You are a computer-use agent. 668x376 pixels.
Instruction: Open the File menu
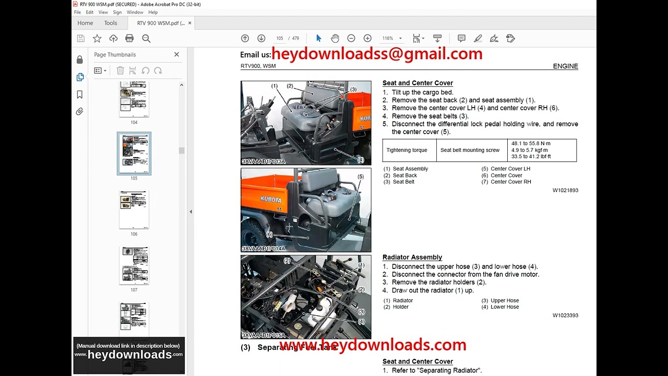[77, 12]
